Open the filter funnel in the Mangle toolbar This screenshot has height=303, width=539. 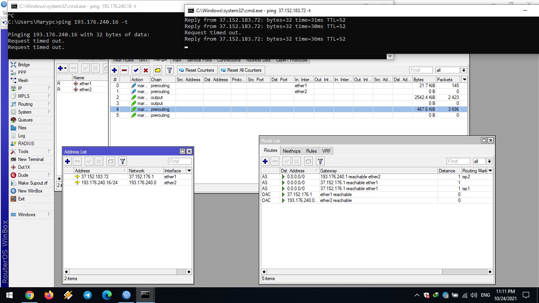coord(170,70)
